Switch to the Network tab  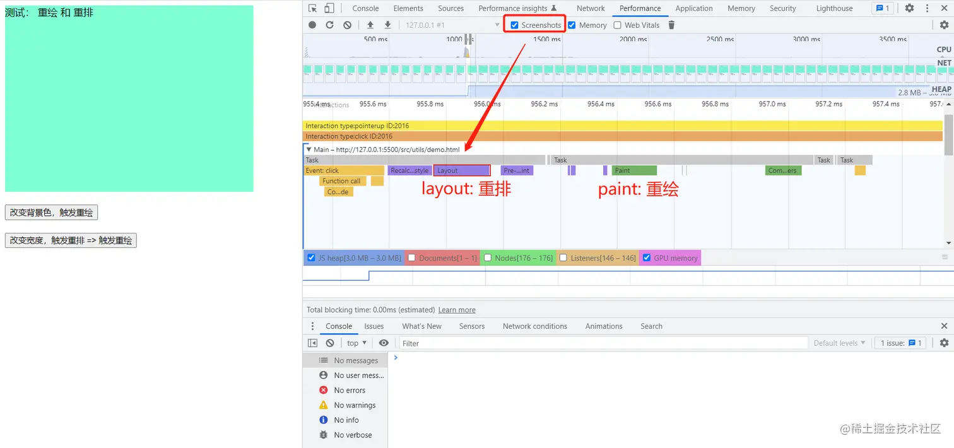pos(591,8)
